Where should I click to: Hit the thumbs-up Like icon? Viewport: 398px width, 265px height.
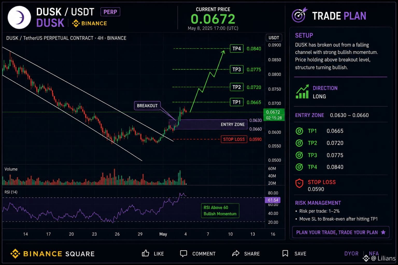pos(145,253)
